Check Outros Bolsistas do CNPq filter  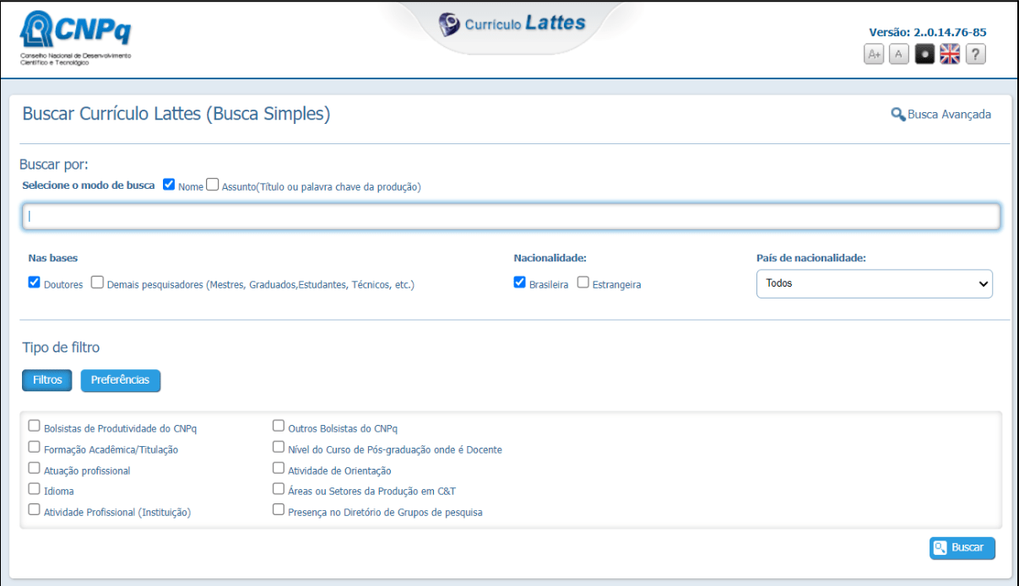point(279,426)
